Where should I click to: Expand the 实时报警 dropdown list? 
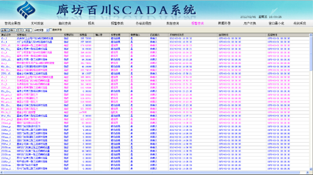(x=48, y=30)
